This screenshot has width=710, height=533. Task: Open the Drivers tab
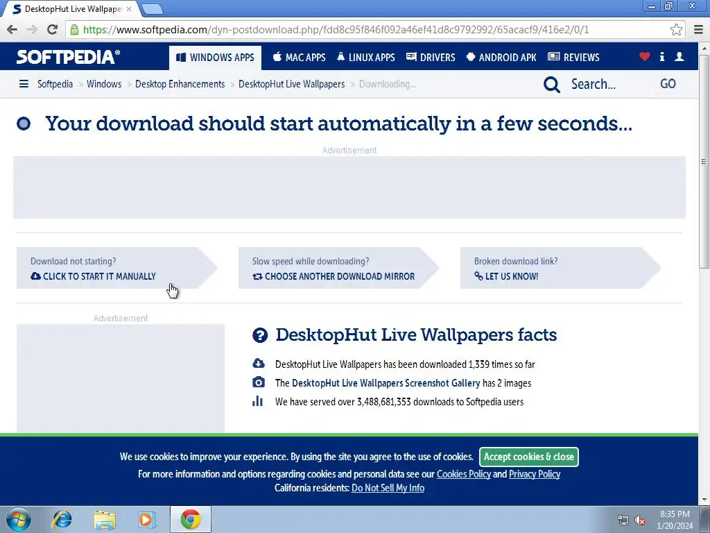[431, 58]
